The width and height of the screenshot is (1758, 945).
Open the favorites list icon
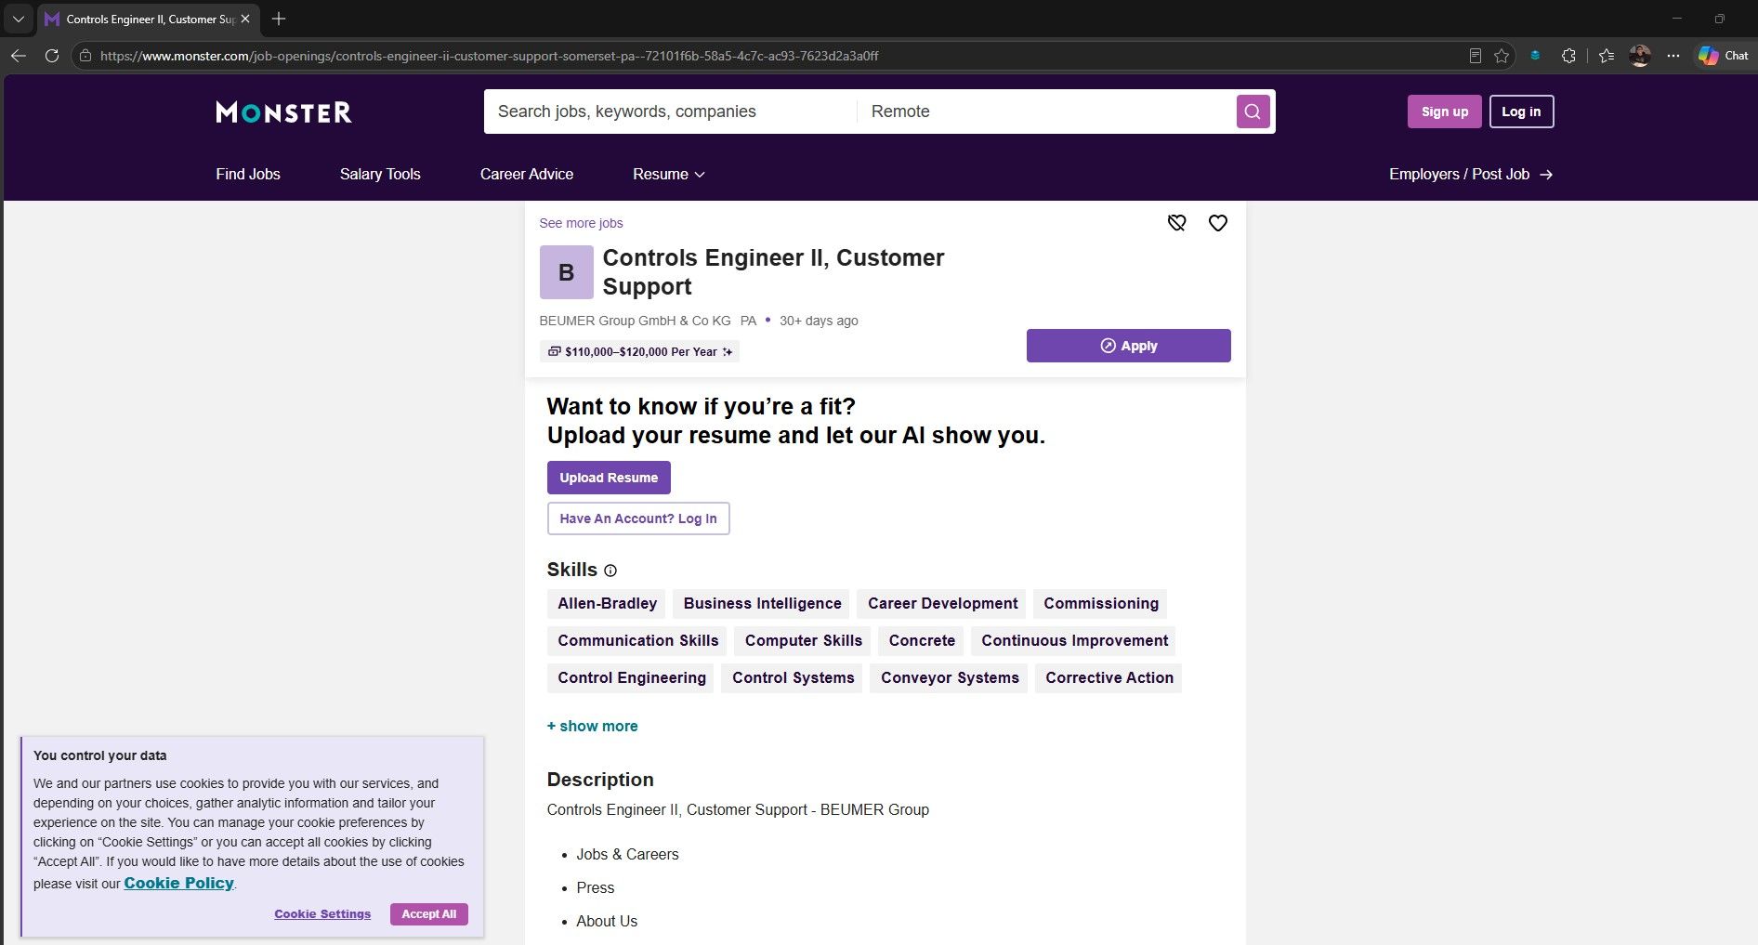(x=1607, y=56)
